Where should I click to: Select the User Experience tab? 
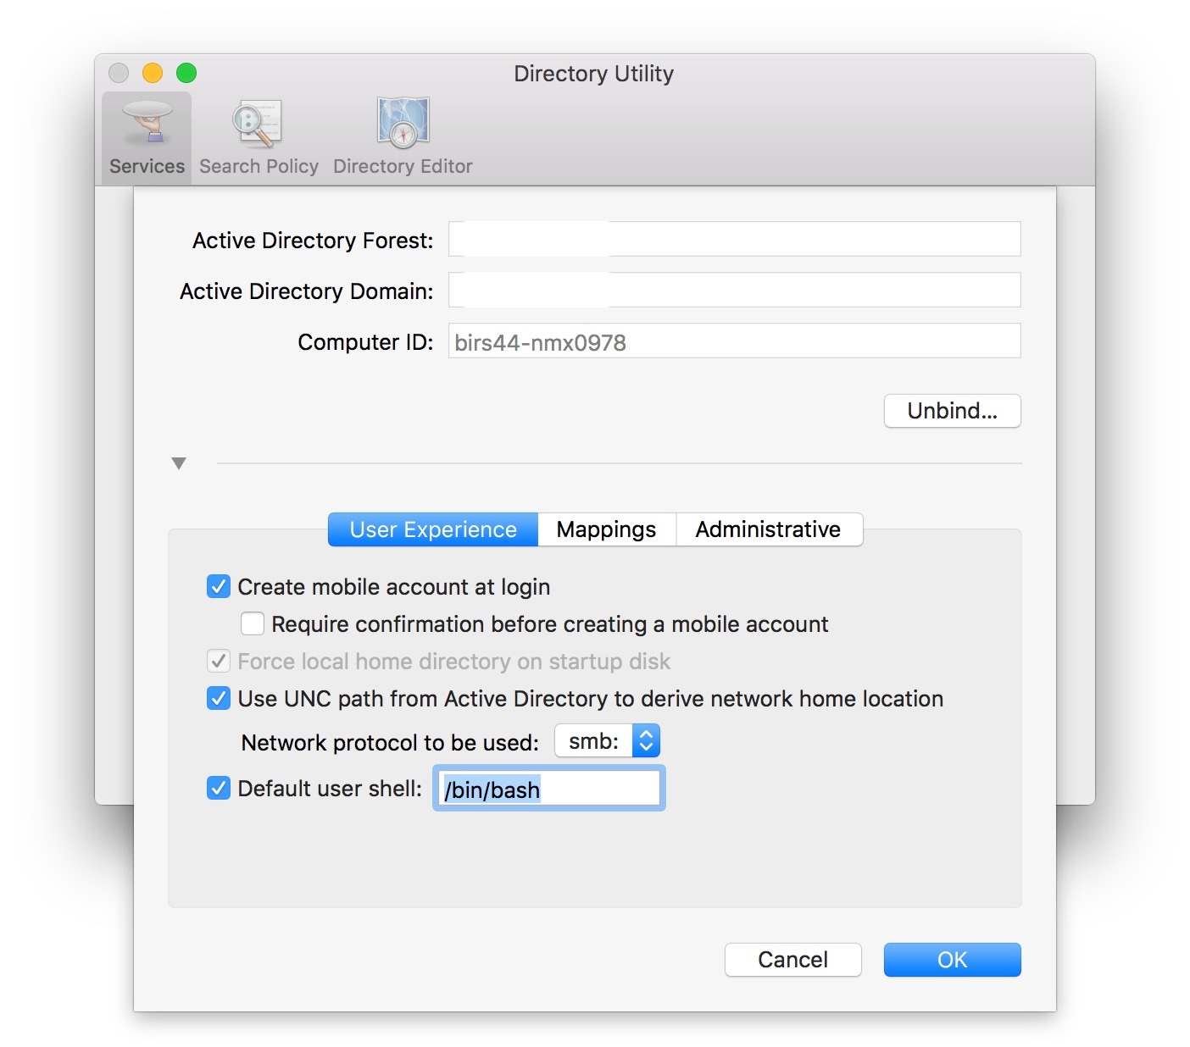click(x=433, y=529)
